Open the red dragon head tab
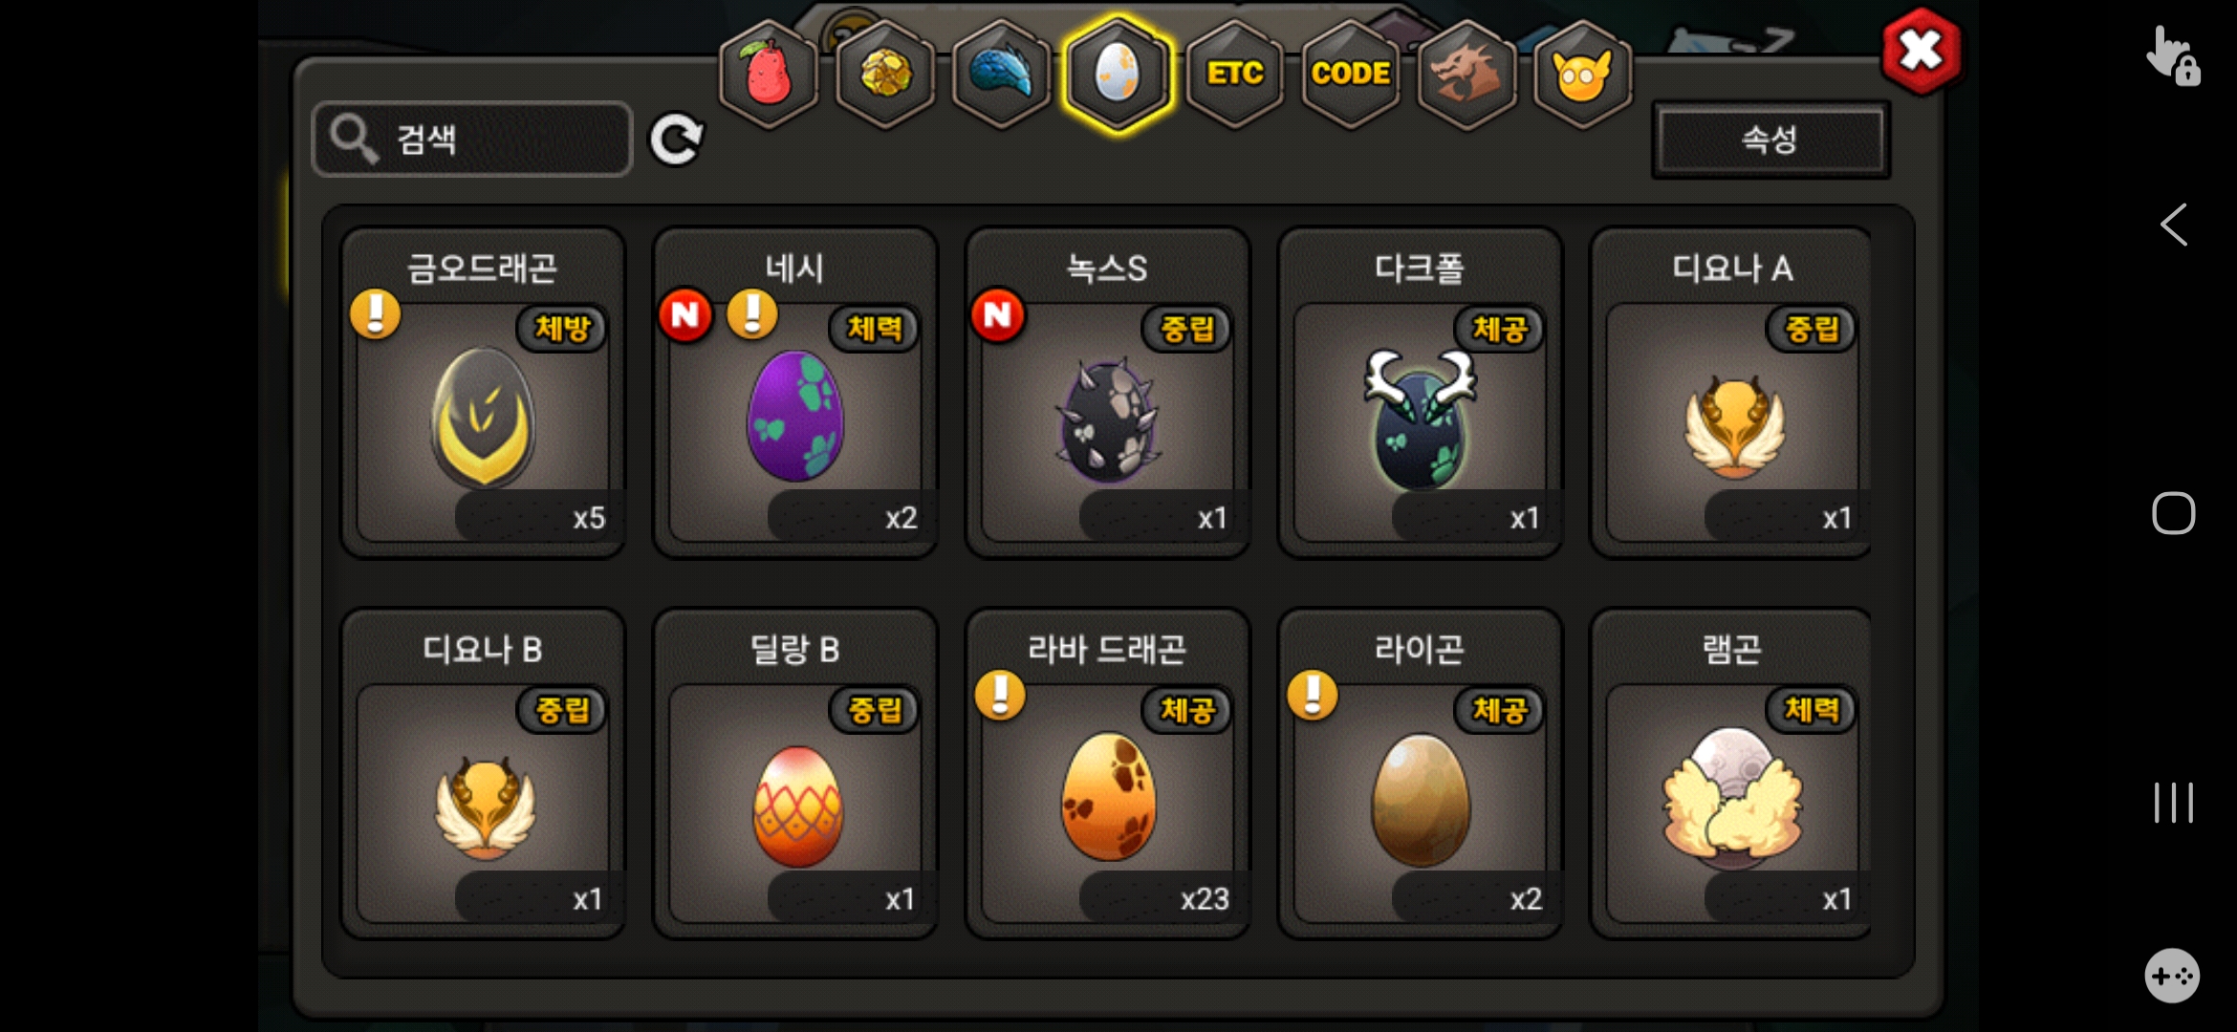 [x=1466, y=75]
